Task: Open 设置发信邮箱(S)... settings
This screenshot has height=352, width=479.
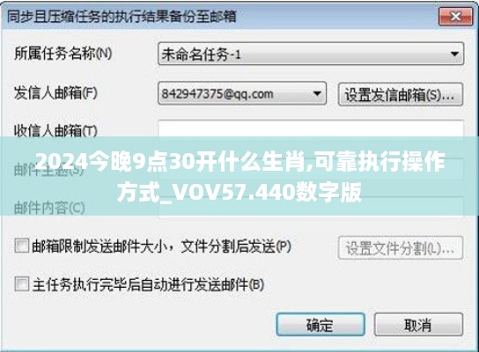Action: coord(401,95)
